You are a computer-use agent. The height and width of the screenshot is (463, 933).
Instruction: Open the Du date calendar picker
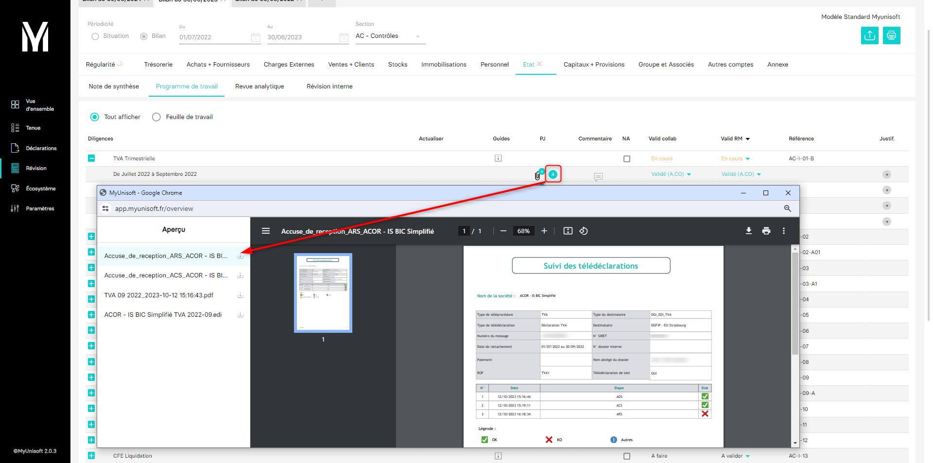[256, 37]
